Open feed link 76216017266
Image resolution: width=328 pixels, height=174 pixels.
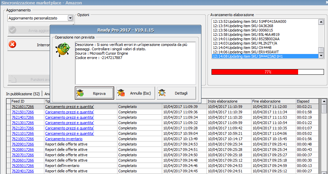pyautogui.click(x=22, y=107)
